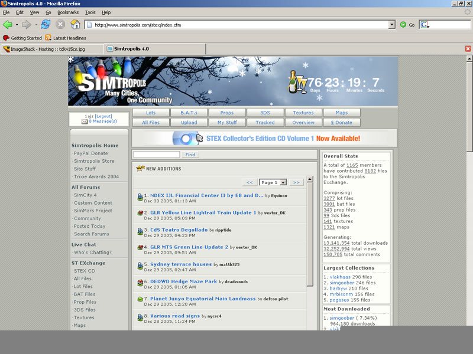Image resolution: width=473 pixels, height=354 pixels.
Task: Click the messages envelope icon
Action: pos(85,122)
